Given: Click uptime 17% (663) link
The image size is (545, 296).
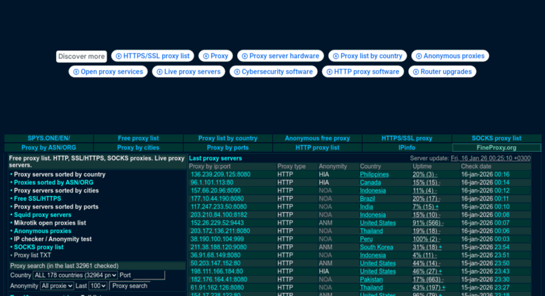Looking at the screenshot, I should (428, 280).
